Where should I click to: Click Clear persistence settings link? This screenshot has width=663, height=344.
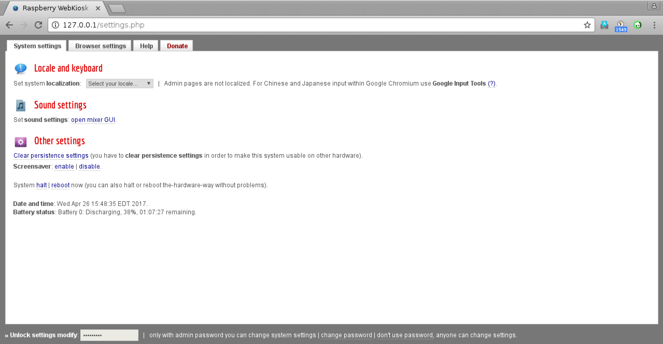(x=51, y=155)
